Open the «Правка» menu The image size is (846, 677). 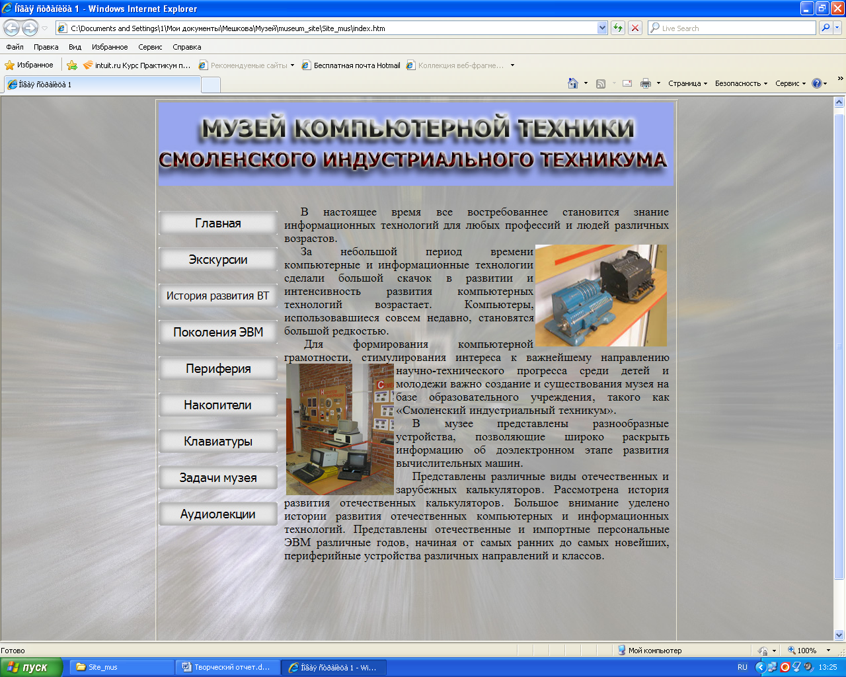pyautogui.click(x=46, y=47)
